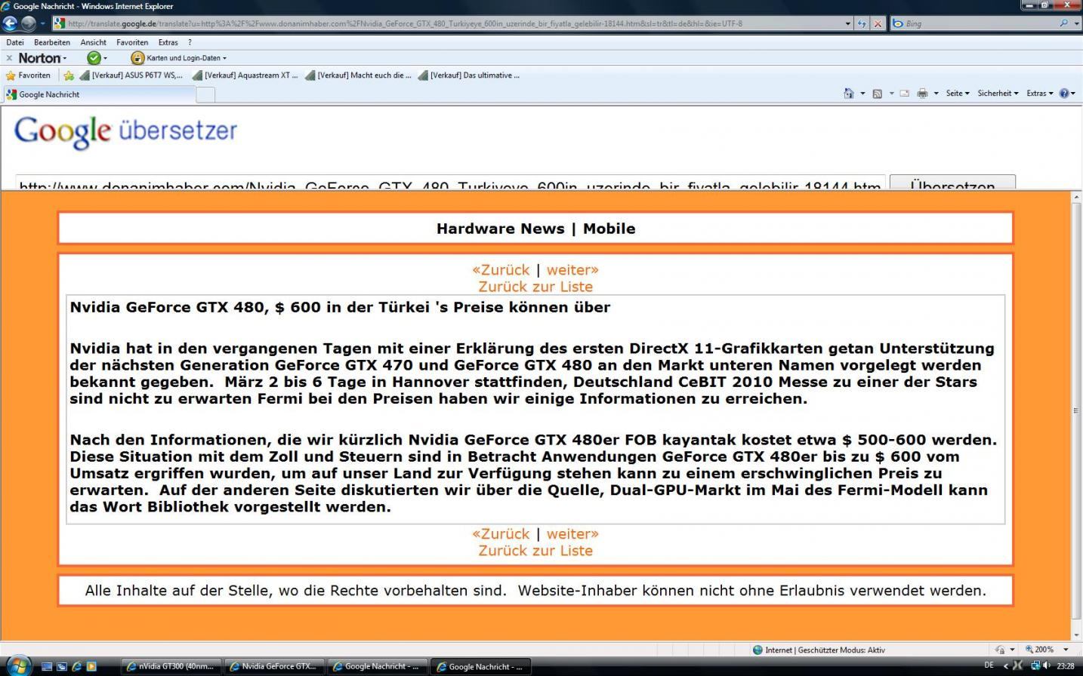The width and height of the screenshot is (1083, 676).
Task: Click the Norton padlock vault icon
Action: pyautogui.click(x=137, y=58)
